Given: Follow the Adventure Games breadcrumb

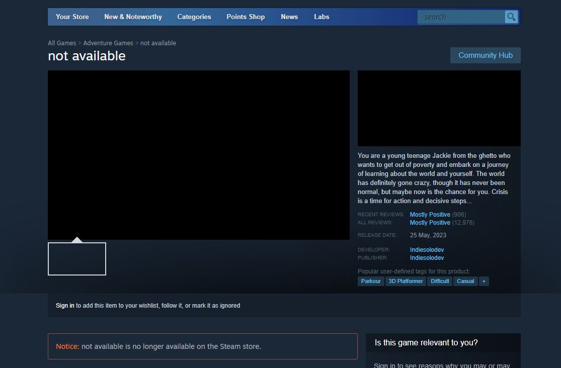Looking at the screenshot, I should click(x=108, y=43).
